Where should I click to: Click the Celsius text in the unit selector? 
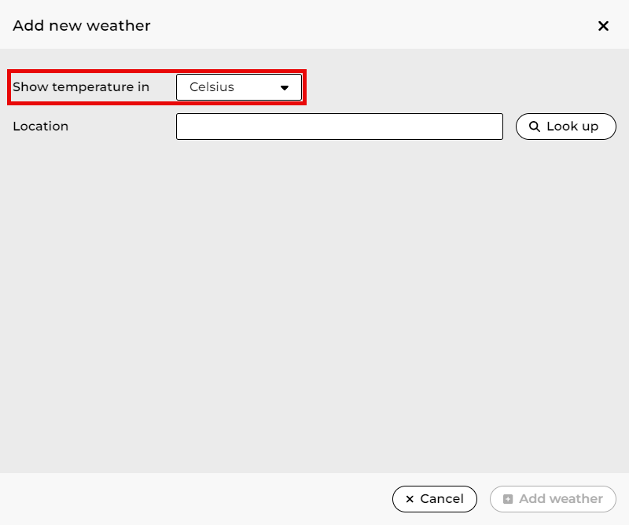(212, 87)
